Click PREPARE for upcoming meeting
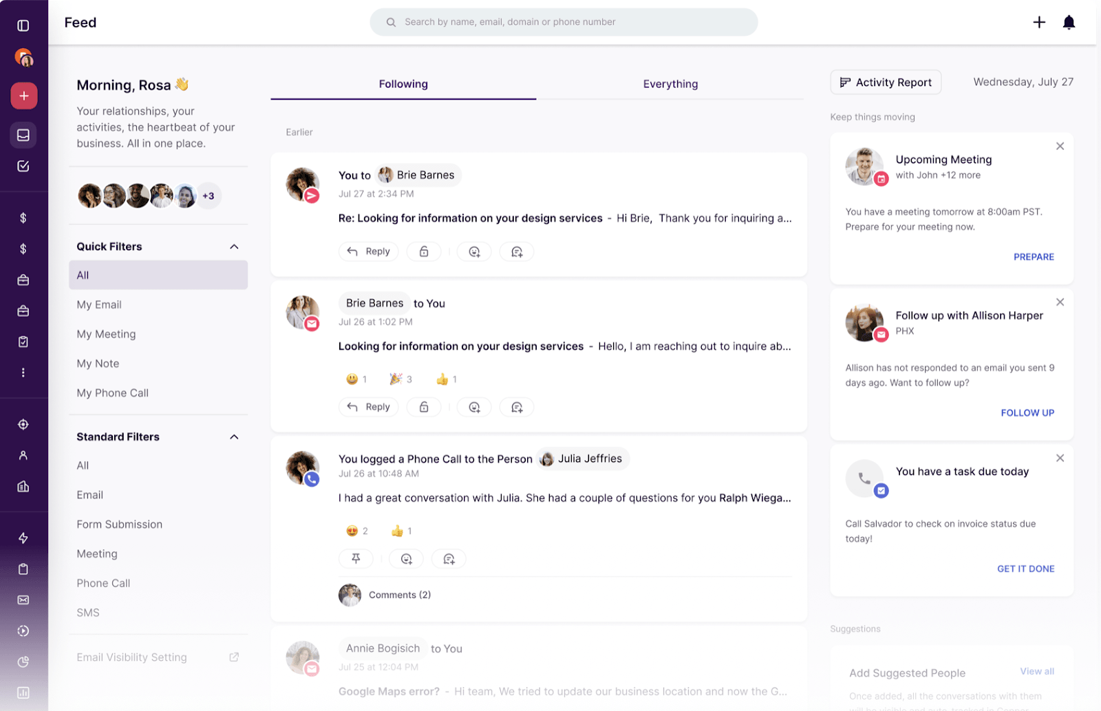This screenshot has width=1101, height=711. point(1033,257)
